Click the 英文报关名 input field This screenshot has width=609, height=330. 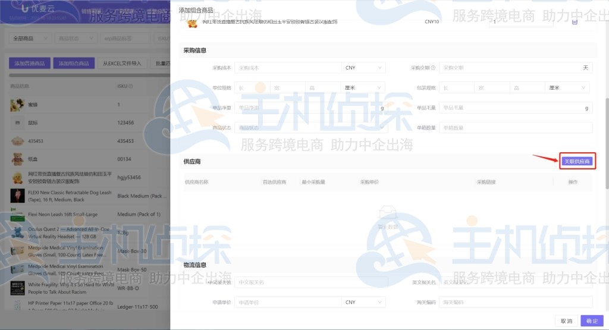click(x=516, y=282)
